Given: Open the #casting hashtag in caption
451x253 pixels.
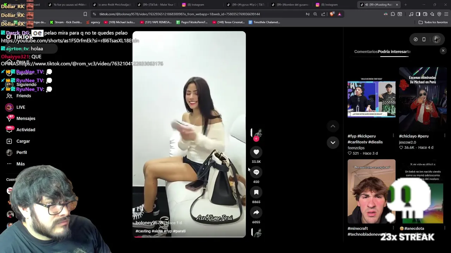Looking at the screenshot, I should (x=143, y=231).
